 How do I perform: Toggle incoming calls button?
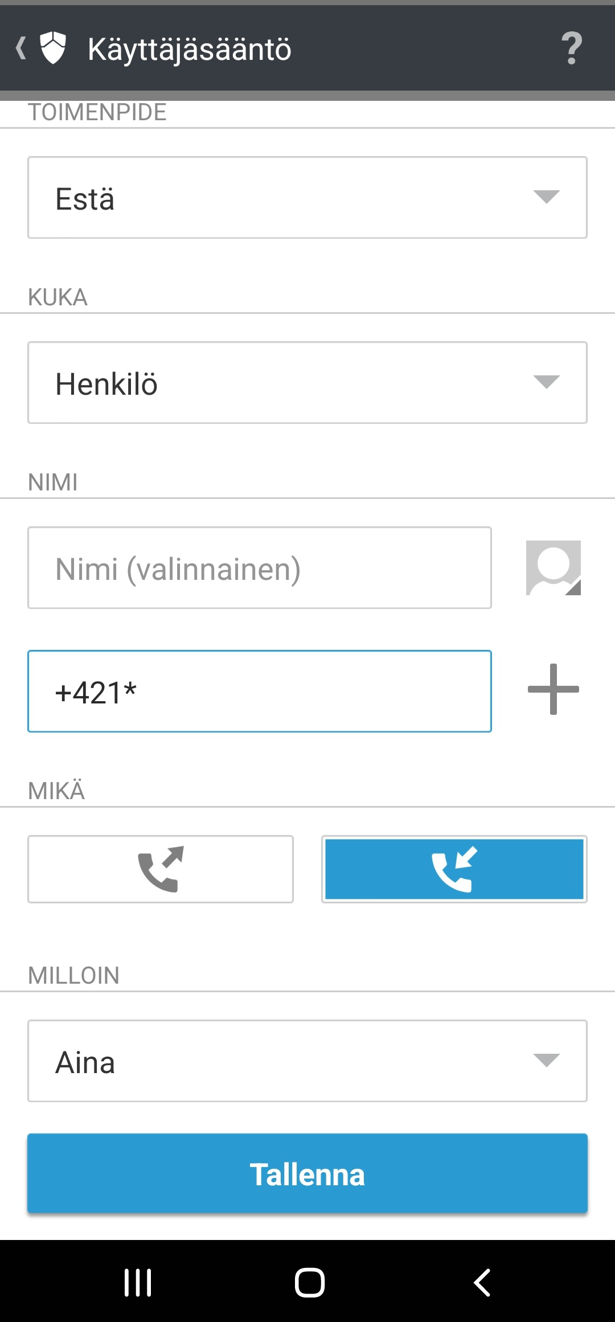tap(454, 869)
